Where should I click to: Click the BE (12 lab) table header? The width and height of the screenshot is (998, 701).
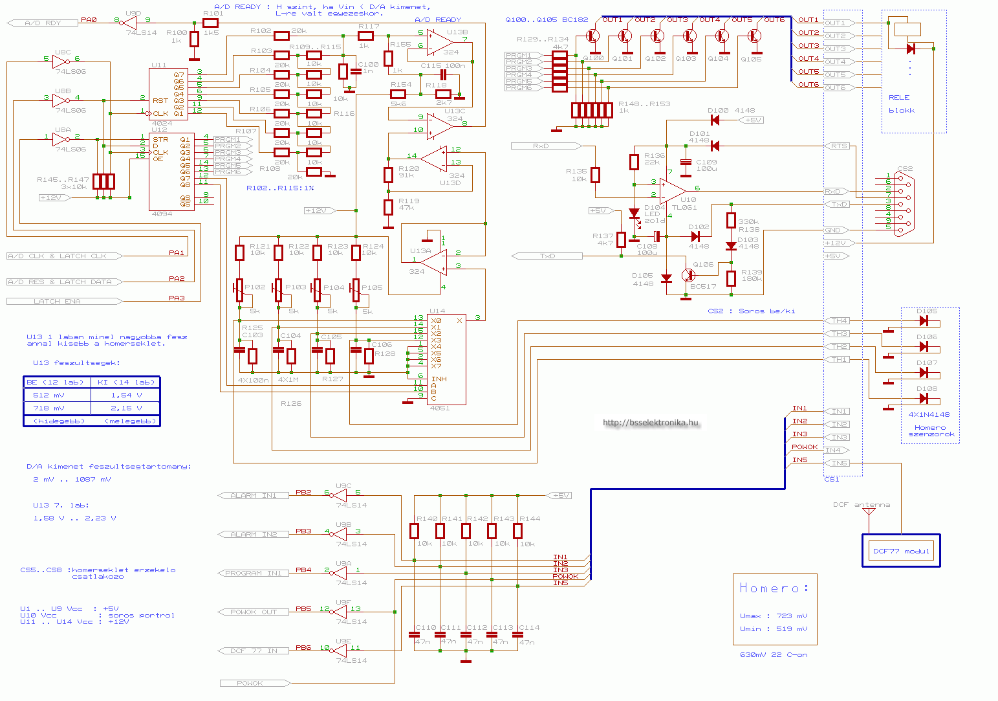(57, 382)
